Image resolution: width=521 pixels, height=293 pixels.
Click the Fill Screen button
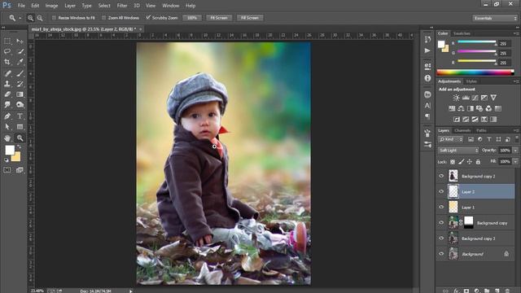[x=250, y=18]
